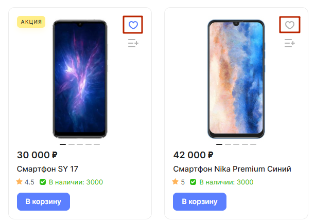Click the star rating icon beside 5
The image size is (315, 224).
point(176,182)
